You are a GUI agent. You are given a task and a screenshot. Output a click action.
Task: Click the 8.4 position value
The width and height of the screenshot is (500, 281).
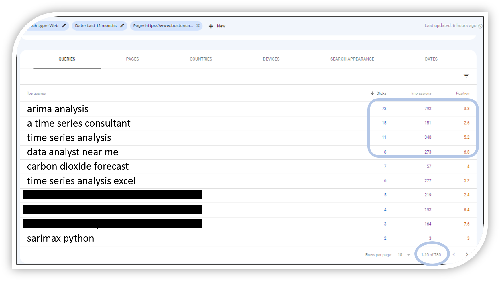pos(466,210)
